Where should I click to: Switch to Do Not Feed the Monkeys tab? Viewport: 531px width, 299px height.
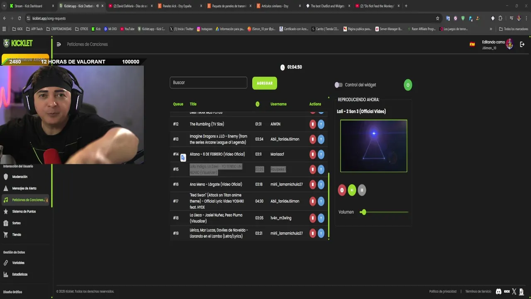tap(377, 6)
